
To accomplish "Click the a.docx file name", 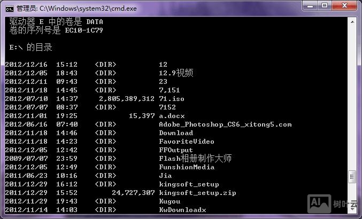I will tap(172, 116).
